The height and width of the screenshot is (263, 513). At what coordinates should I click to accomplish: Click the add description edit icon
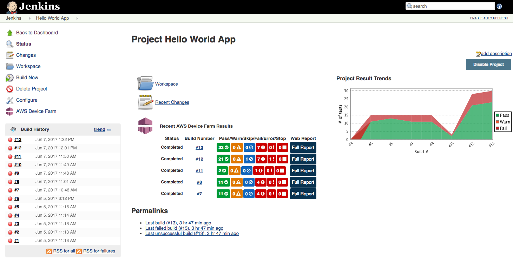(478, 54)
